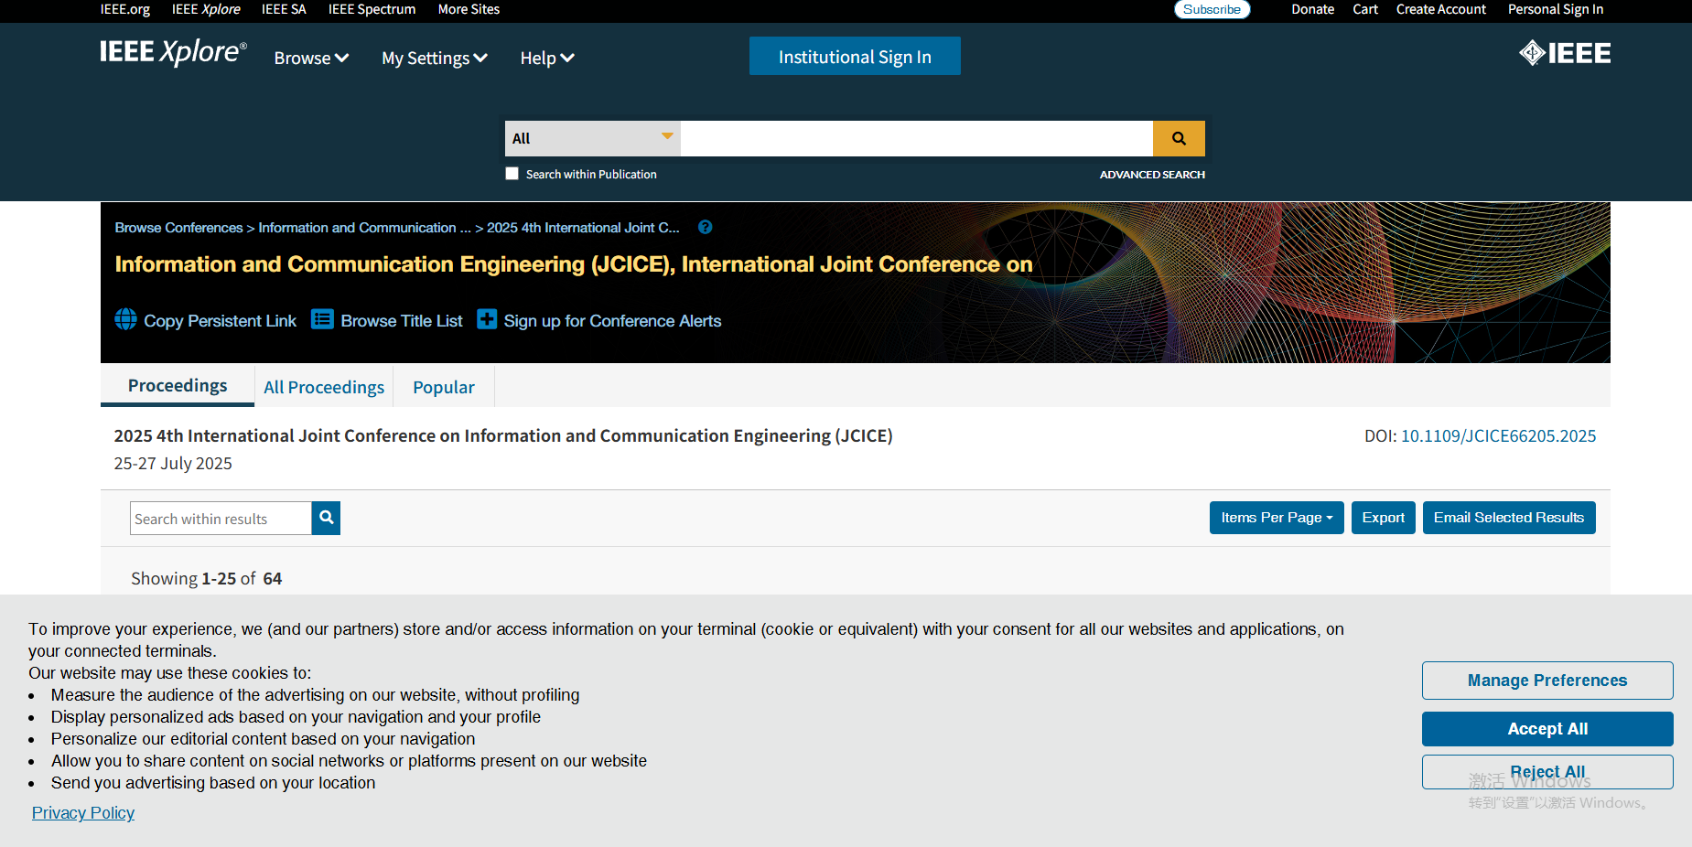1692x847 pixels.
Task: Click the Search within results field
Action: pyautogui.click(x=221, y=519)
